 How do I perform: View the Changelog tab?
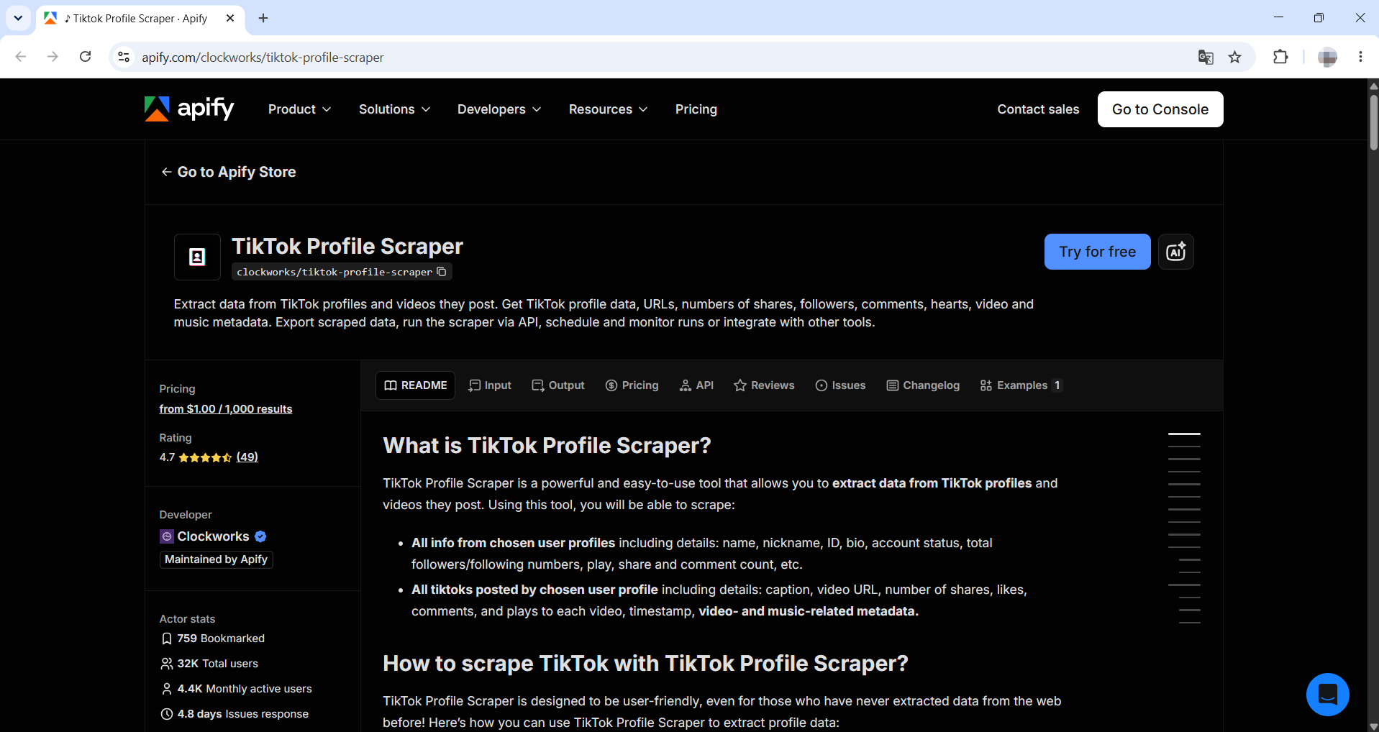point(923,385)
